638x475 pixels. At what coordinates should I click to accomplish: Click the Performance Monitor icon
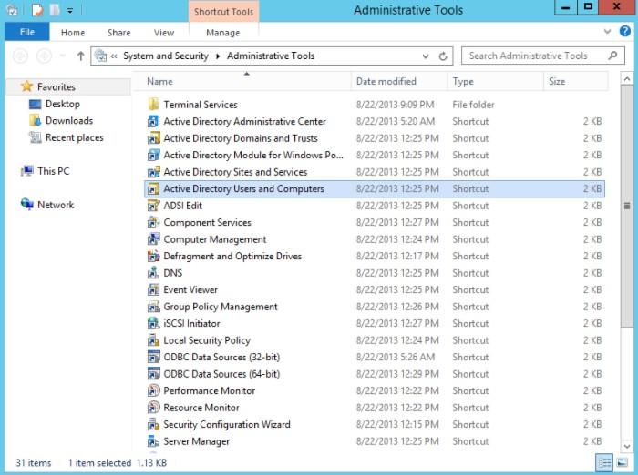tap(153, 391)
